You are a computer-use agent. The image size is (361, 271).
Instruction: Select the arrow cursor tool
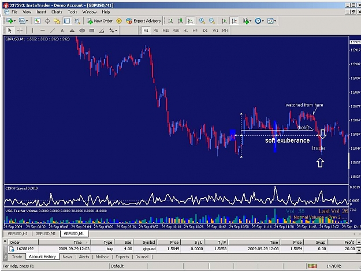10,31
